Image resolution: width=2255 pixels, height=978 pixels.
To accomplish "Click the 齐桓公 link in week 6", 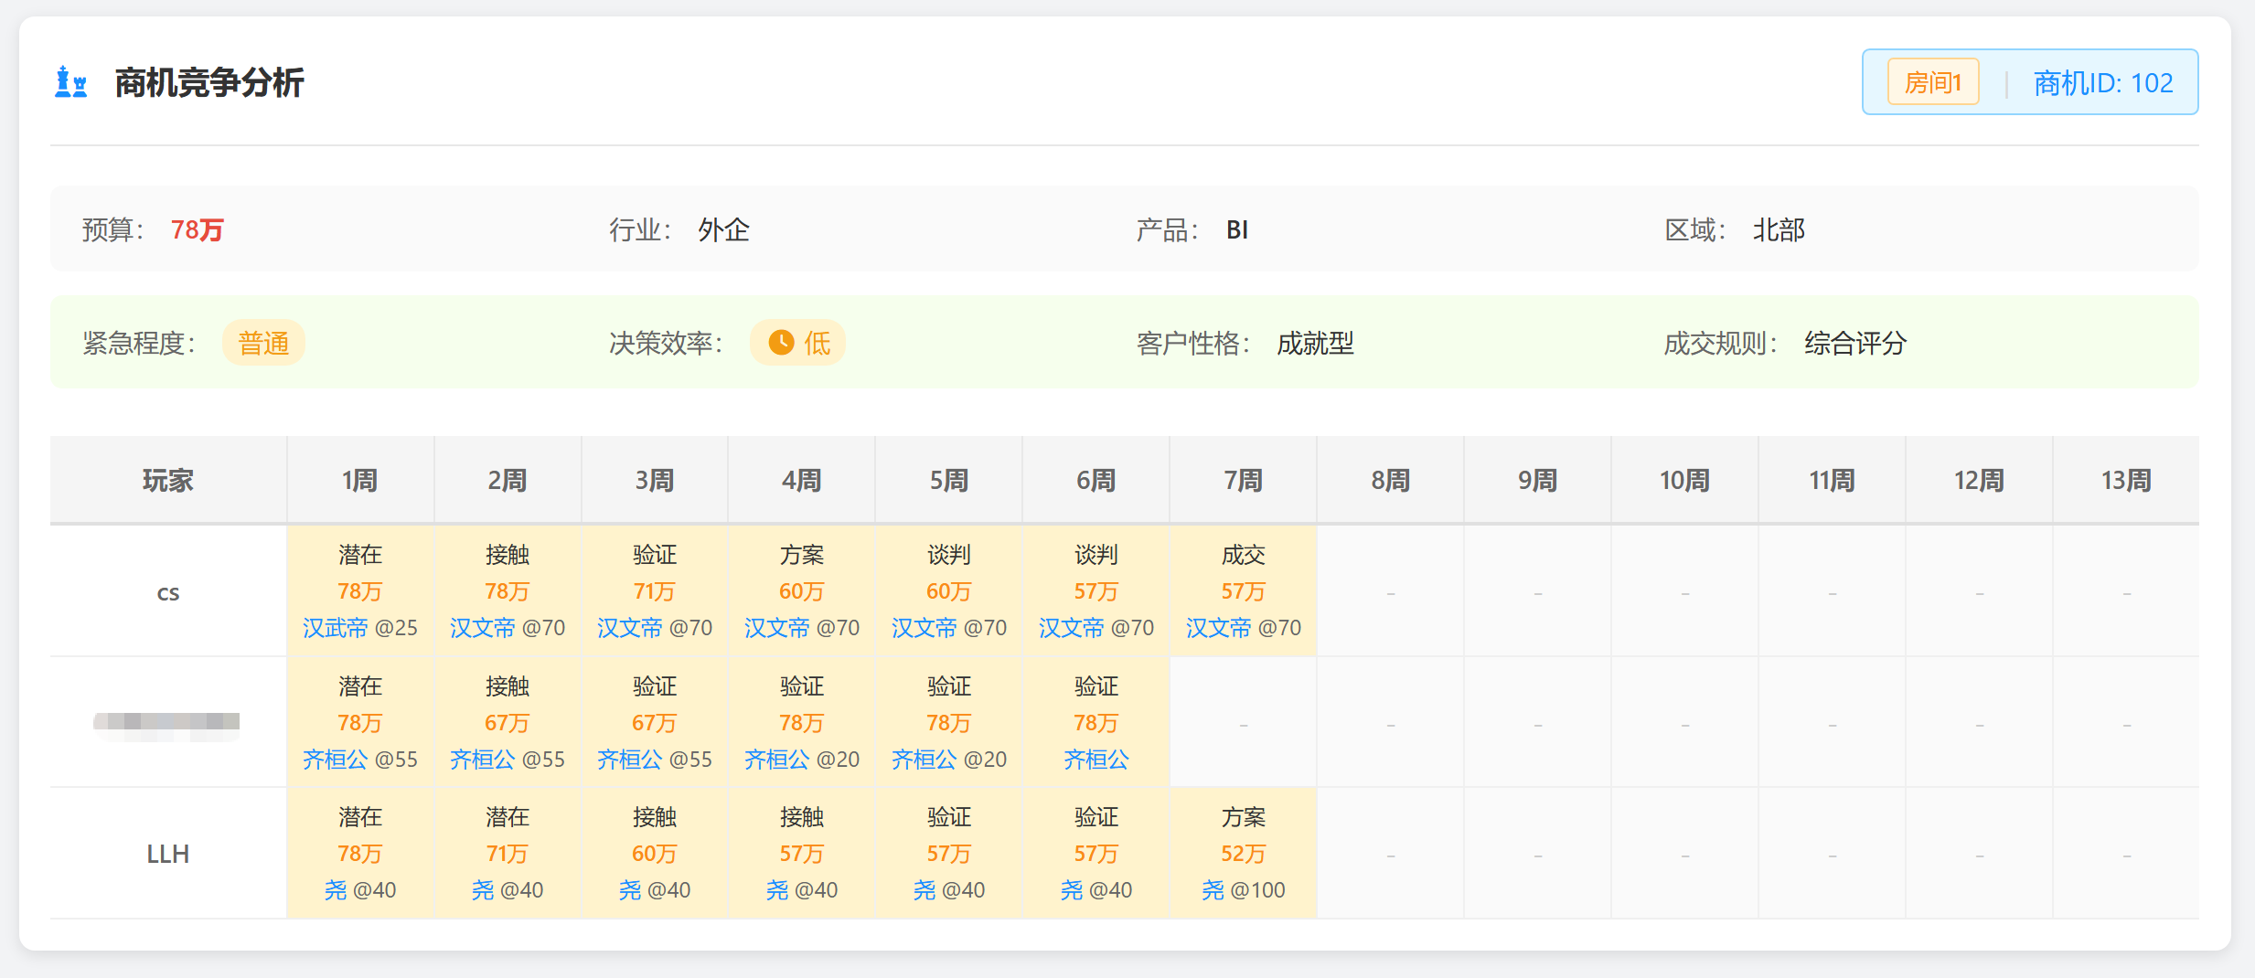I will (x=1095, y=759).
